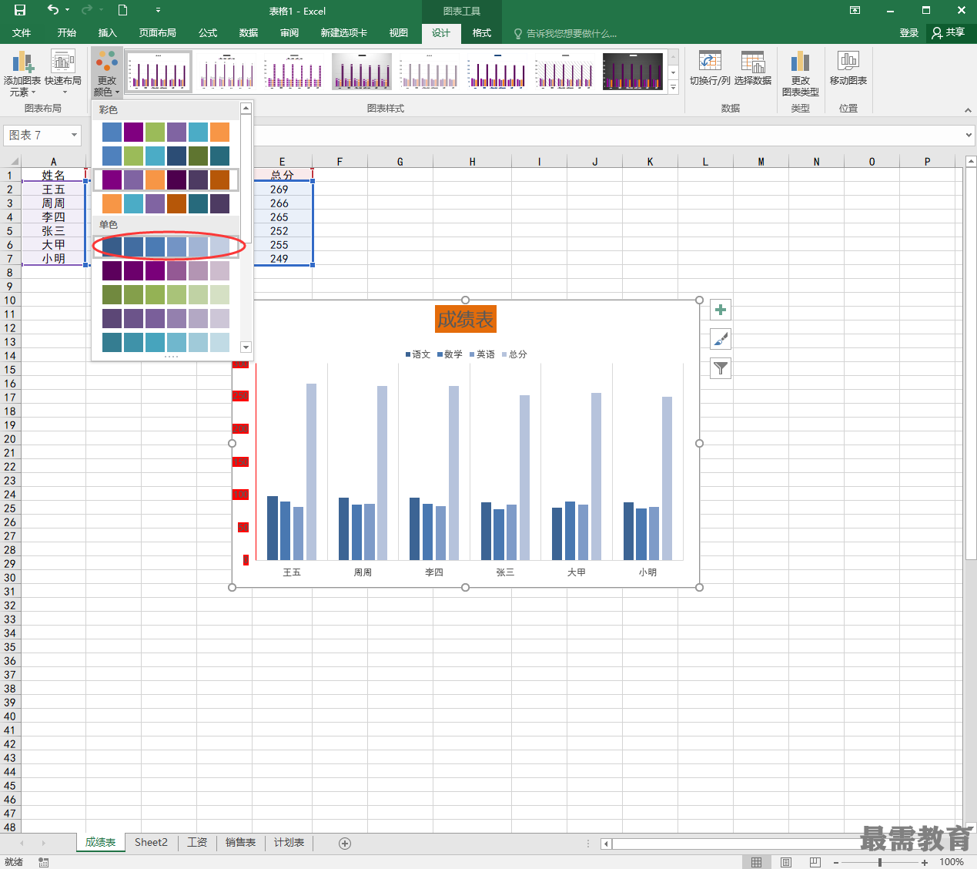Click the New Sheet plus icon
This screenshot has height=869, width=977.
click(x=345, y=843)
